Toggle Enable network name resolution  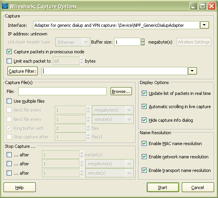pos(144,157)
